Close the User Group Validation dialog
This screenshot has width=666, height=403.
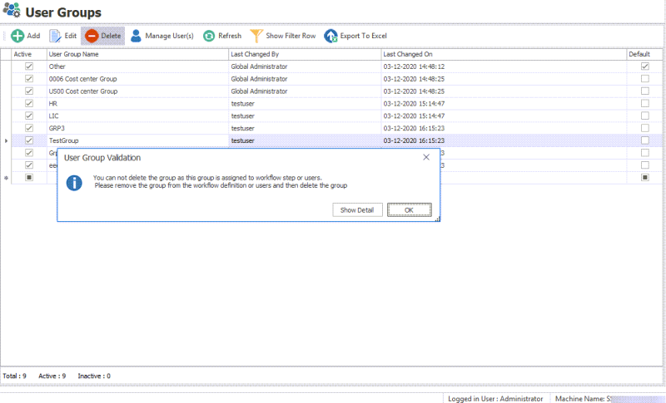(x=426, y=157)
